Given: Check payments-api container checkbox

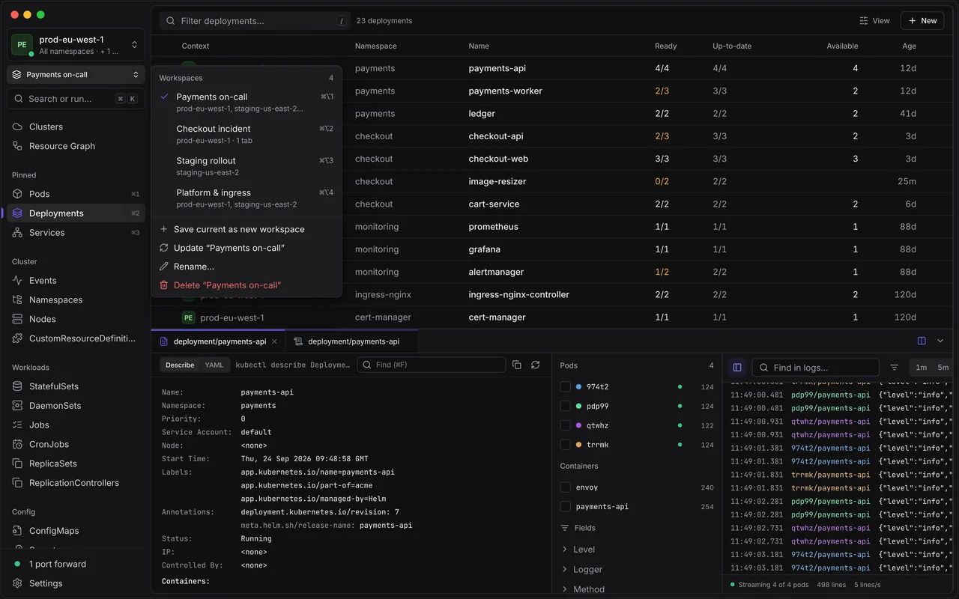Looking at the screenshot, I should [566, 507].
